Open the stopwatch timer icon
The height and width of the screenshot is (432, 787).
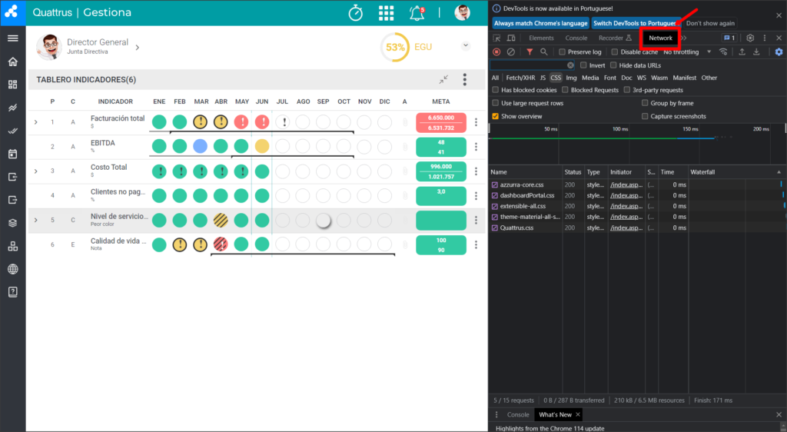tap(355, 12)
